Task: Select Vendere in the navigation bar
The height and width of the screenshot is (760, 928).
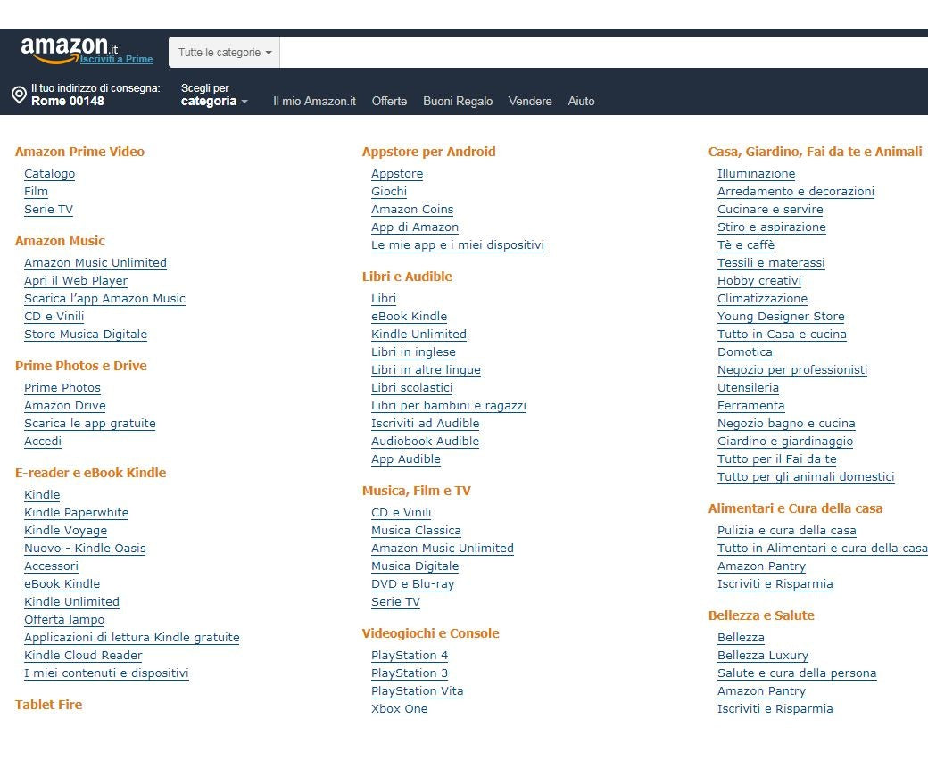Action: point(530,101)
